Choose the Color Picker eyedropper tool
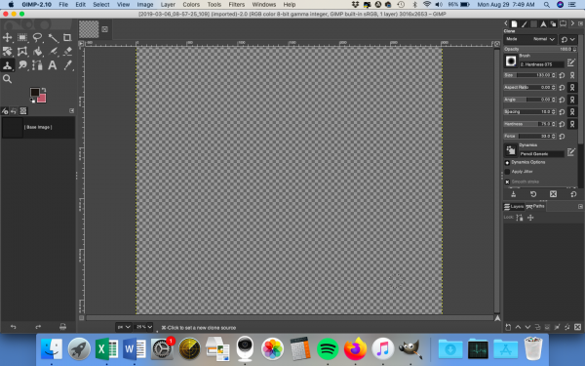585x366 pixels. 67,65
